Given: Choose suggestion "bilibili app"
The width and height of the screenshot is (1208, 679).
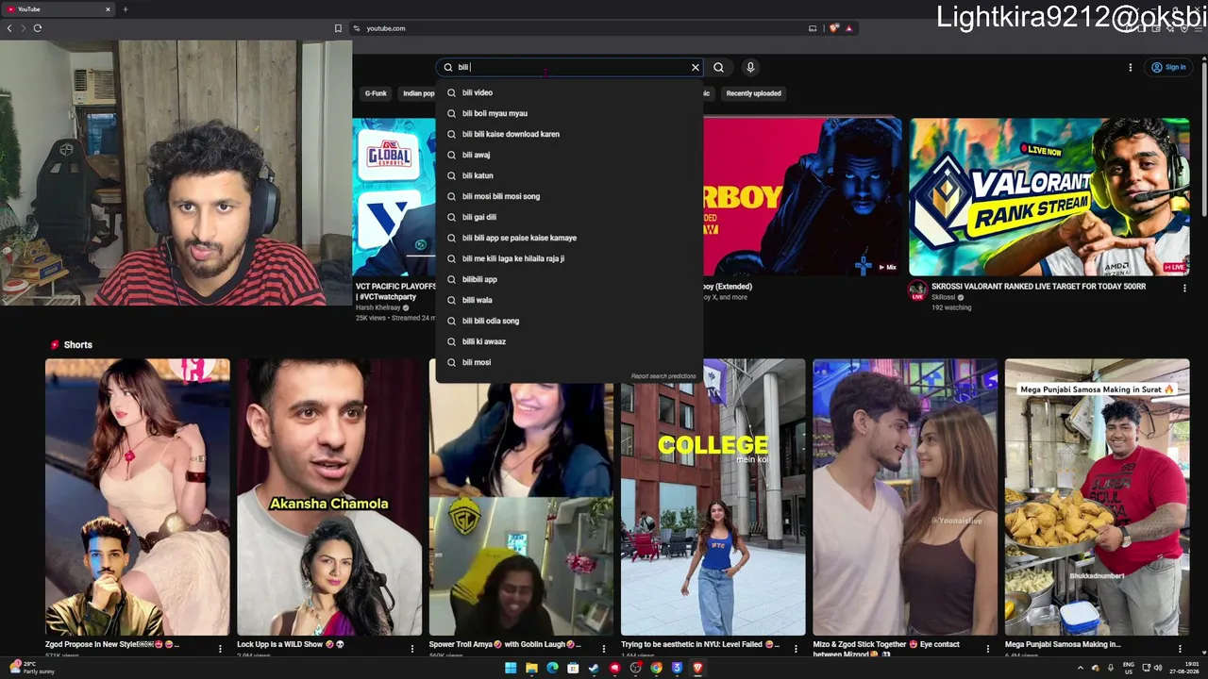Looking at the screenshot, I should coord(569,279).
